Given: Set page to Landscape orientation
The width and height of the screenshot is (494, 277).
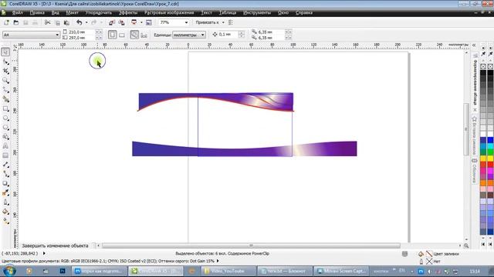Looking at the screenshot, I should pos(122,35).
